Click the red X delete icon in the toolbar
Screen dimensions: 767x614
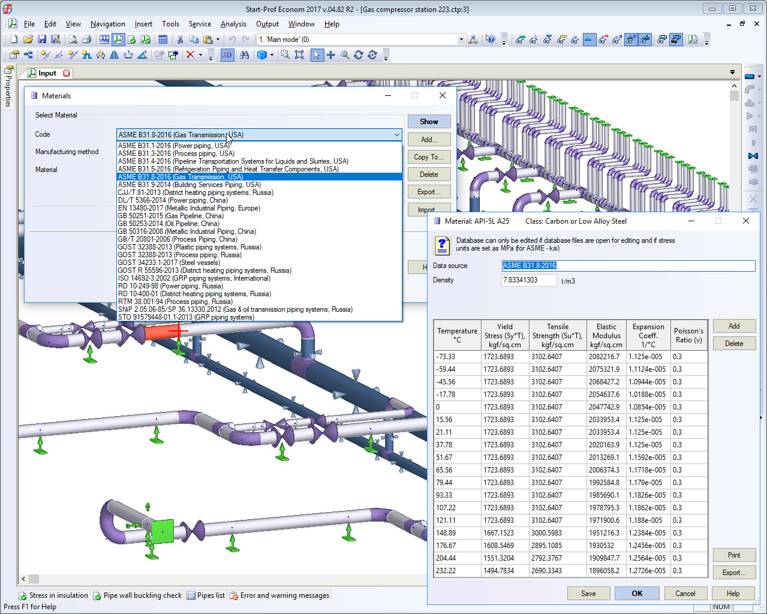click(190, 55)
